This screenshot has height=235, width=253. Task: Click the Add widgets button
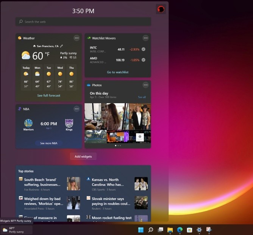click(x=83, y=156)
